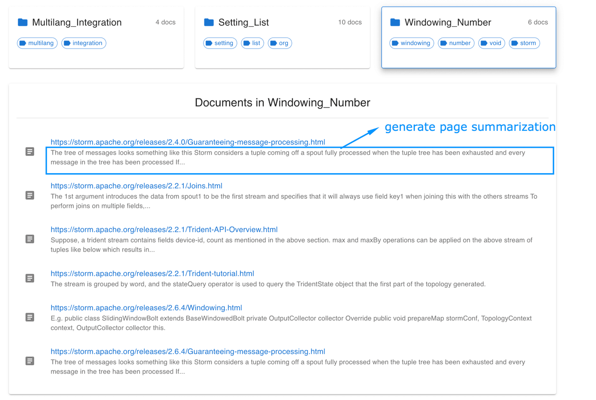Click document icon beside Trident-tutorial entry
The image size is (596, 400).
point(30,278)
